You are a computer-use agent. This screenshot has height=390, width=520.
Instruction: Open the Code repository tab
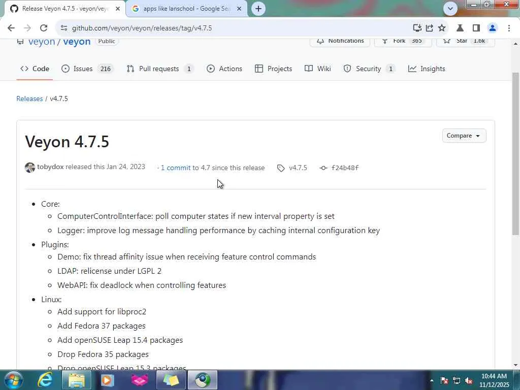(35, 69)
